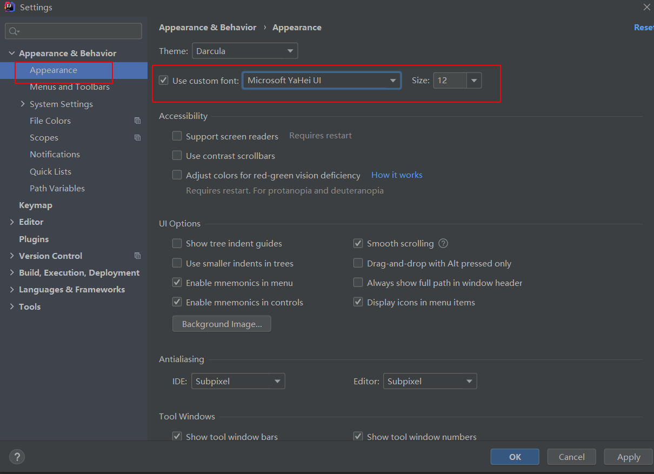Uncheck Display icons in menu items
Image resolution: width=654 pixels, height=474 pixels.
click(358, 302)
